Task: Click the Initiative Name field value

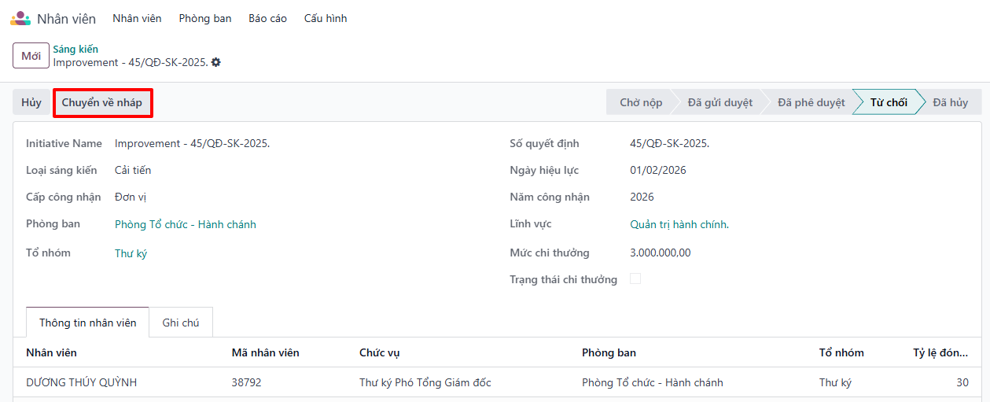Action: tap(192, 143)
